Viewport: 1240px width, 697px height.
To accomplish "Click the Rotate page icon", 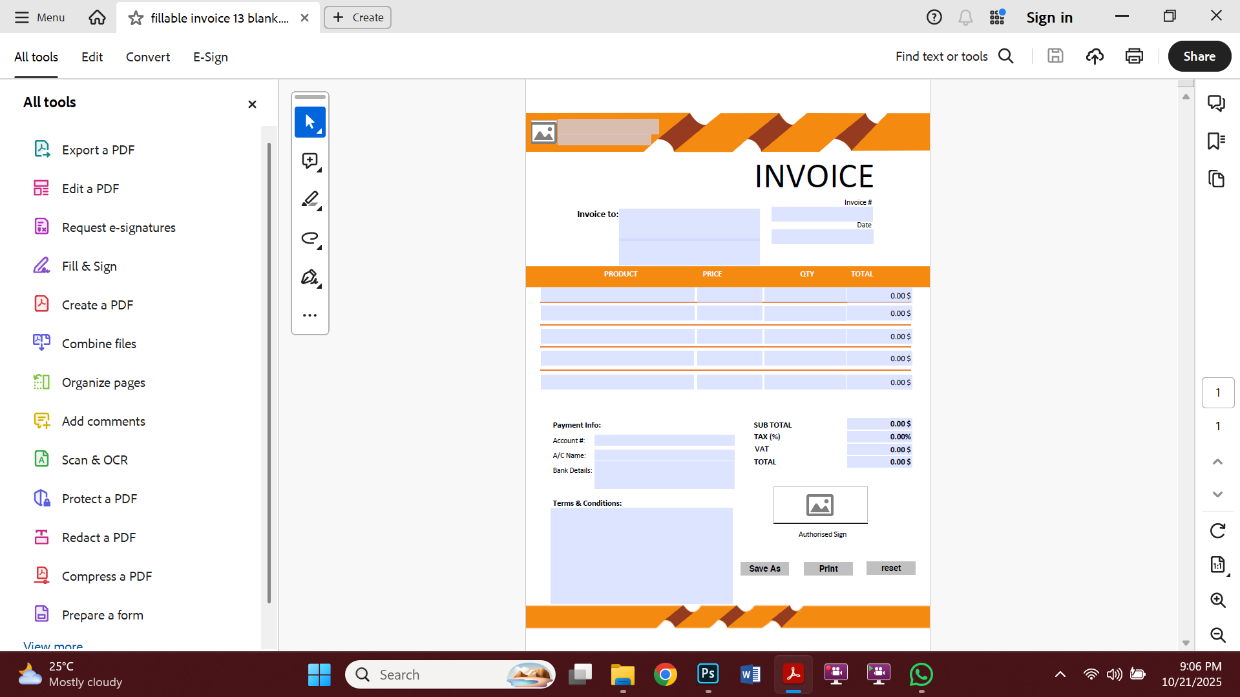I will [x=1217, y=530].
